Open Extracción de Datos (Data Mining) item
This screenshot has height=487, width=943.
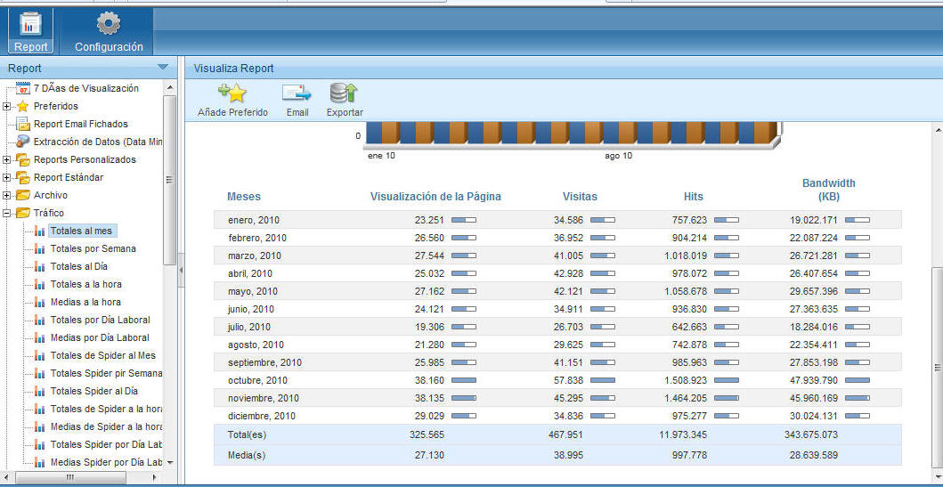pos(98,142)
